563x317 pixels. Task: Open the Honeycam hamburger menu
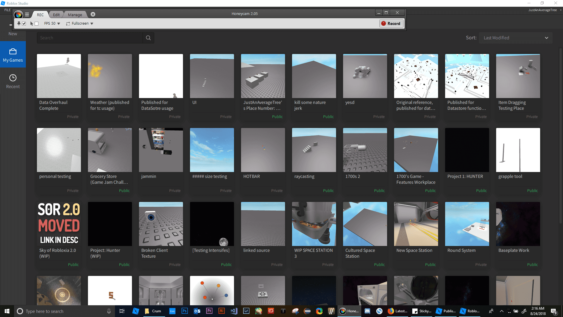tap(27, 14)
